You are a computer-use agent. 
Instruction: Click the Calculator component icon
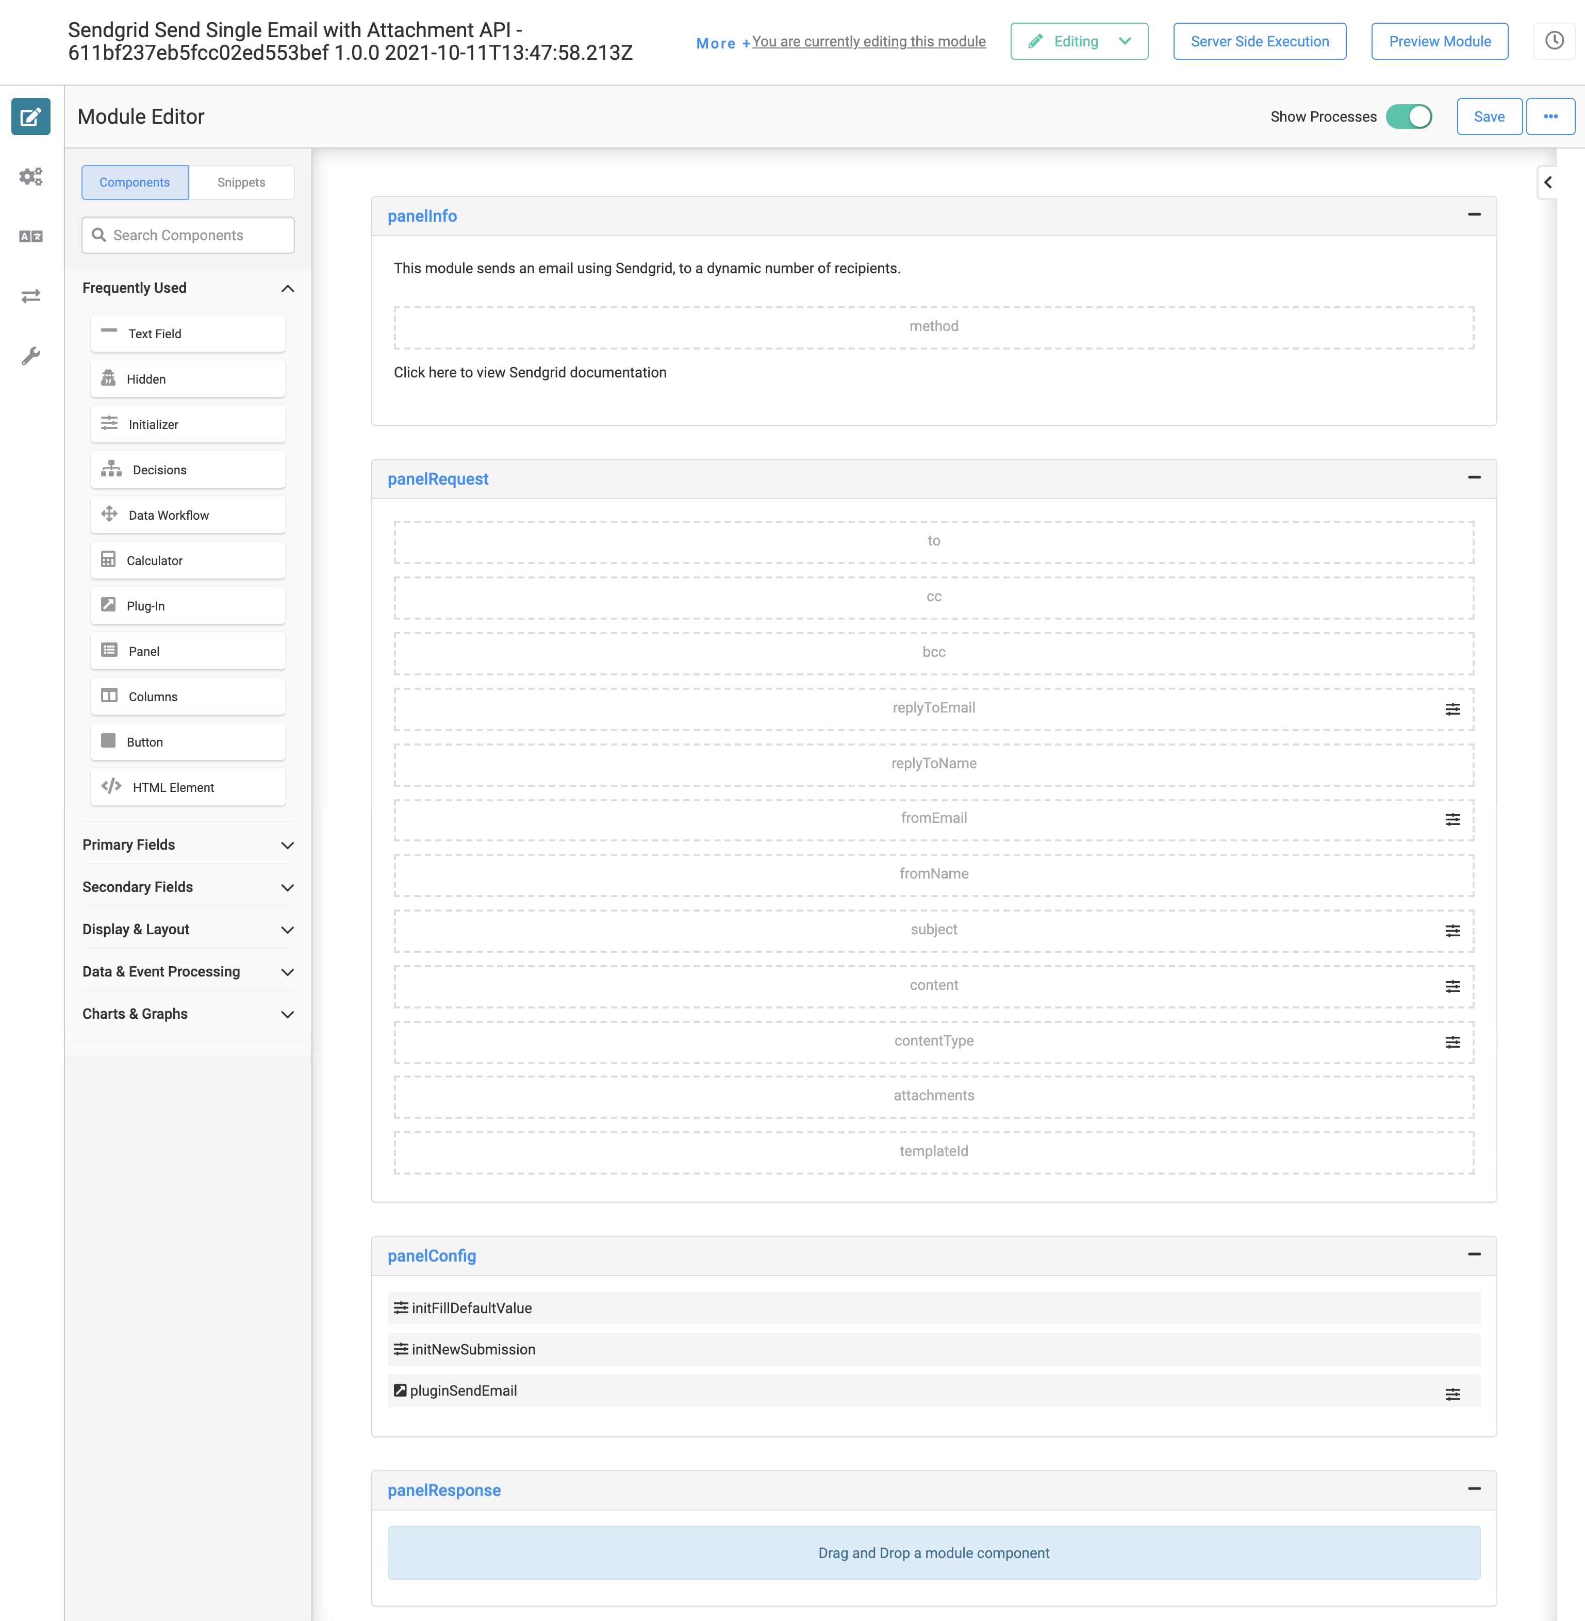[x=108, y=559]
